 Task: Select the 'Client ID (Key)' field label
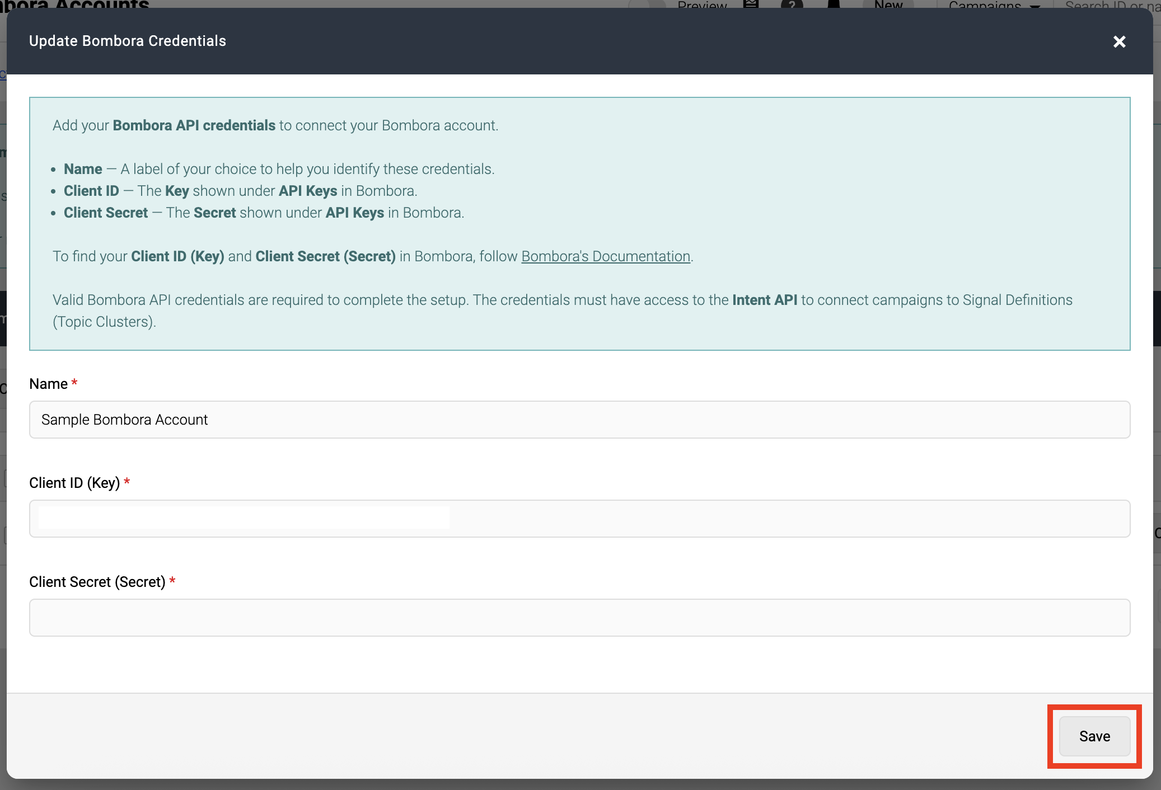click(74, 483)
